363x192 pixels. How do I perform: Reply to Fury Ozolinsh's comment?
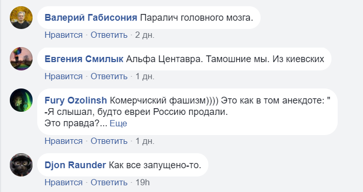109,141
